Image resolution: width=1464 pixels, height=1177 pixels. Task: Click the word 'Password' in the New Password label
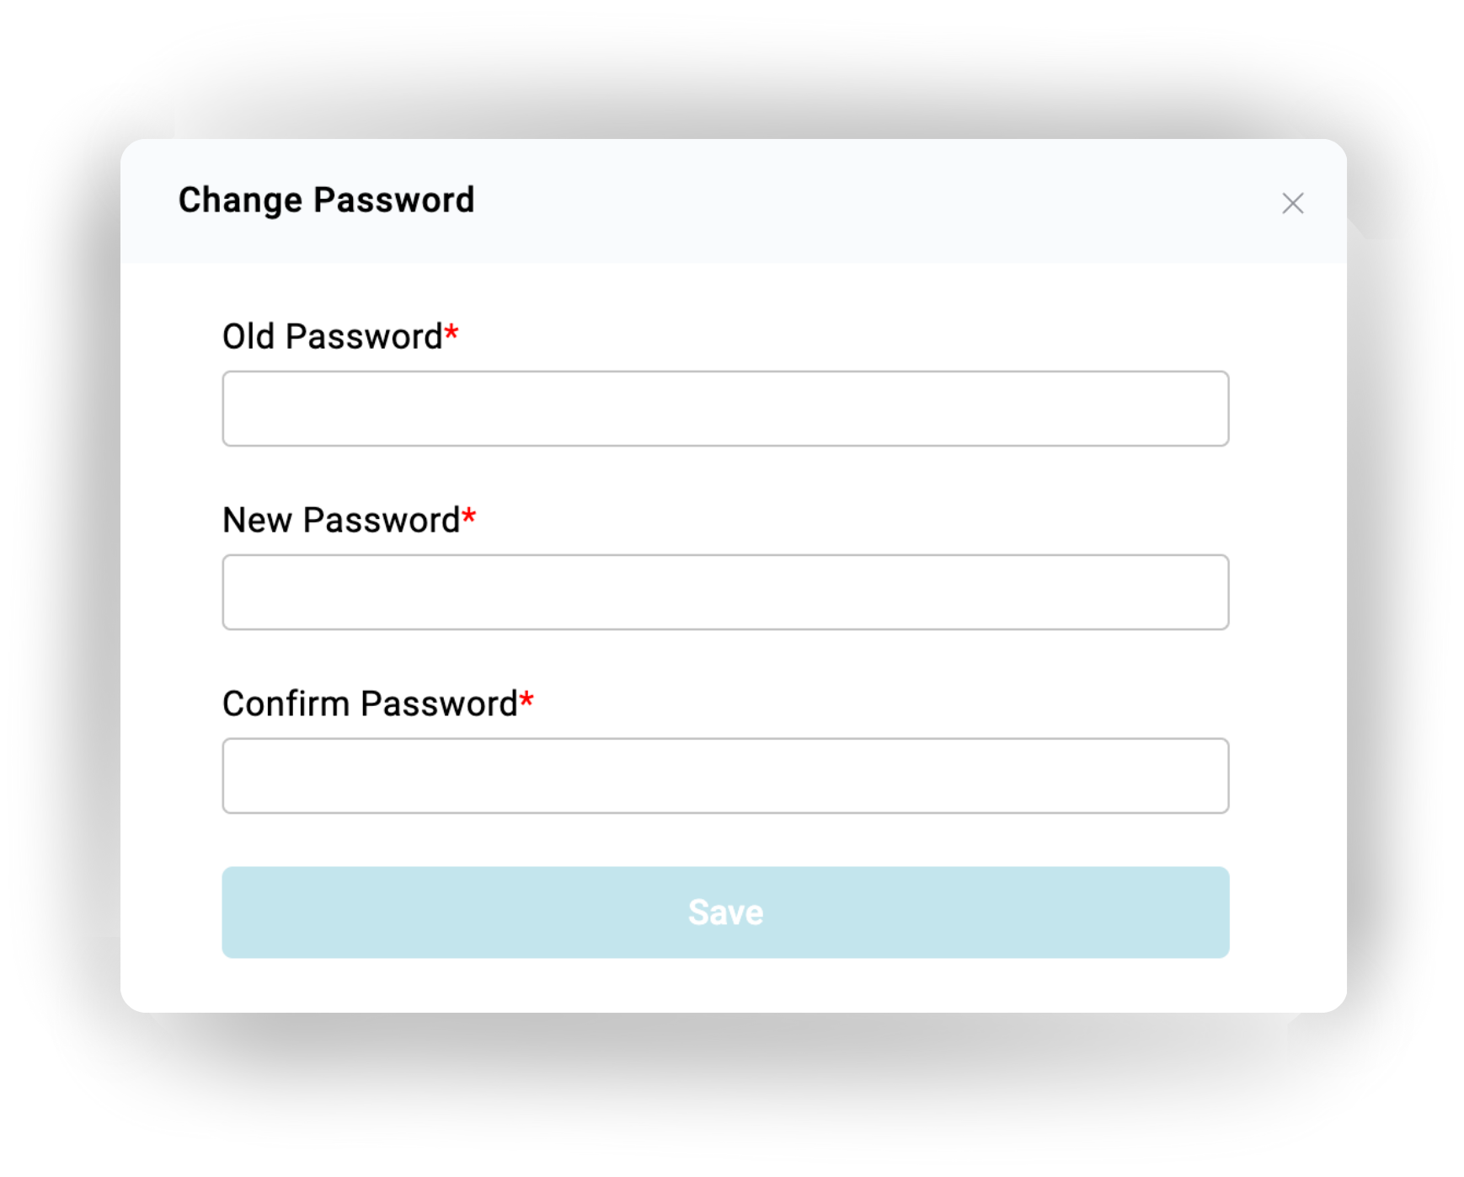[382, 521]
